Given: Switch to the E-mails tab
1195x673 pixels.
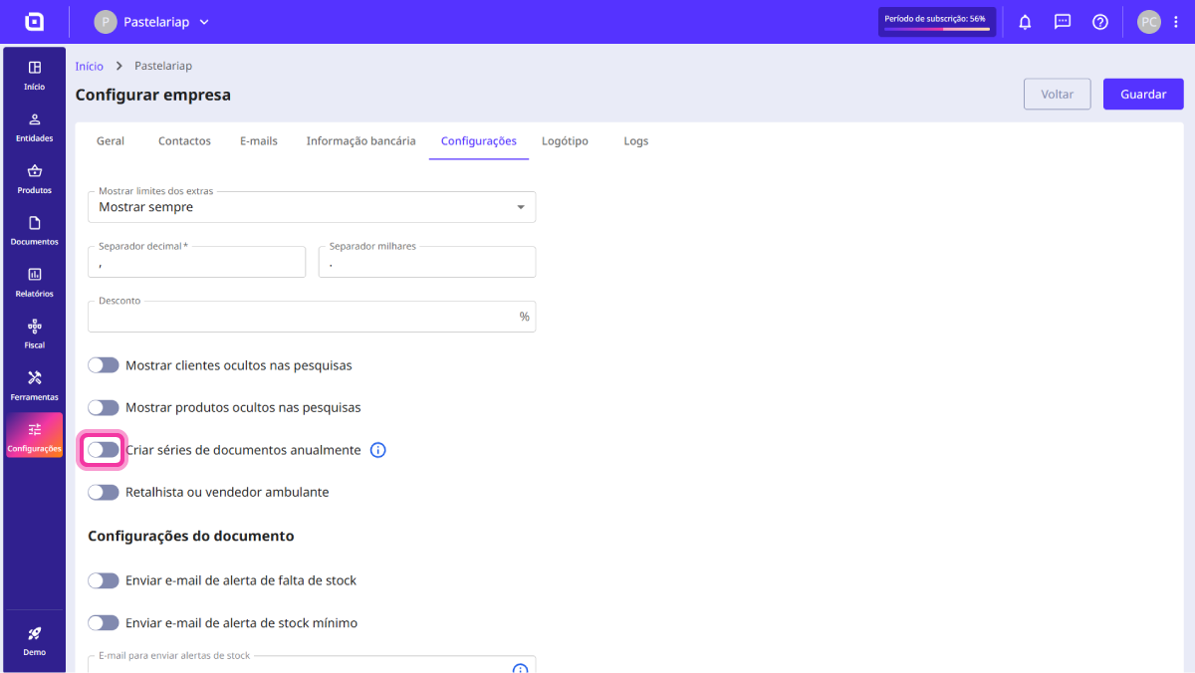Looking at the screenshot, I should tap(259, 141).
